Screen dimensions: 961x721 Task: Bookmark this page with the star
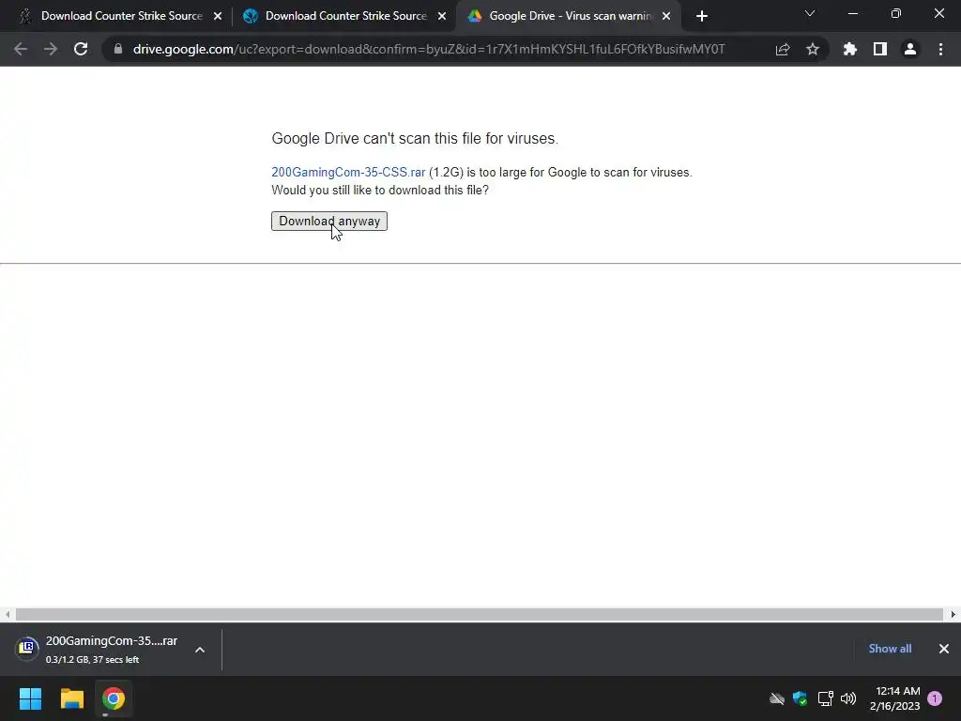point(813,49)
